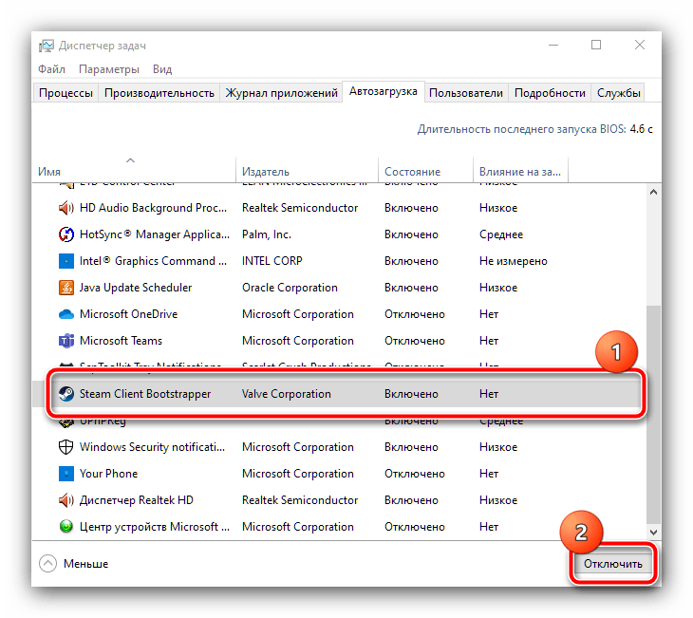Screen dimensions: 693x618
Task: Select Microsoft Teams entry
Action: coord(121,341)
